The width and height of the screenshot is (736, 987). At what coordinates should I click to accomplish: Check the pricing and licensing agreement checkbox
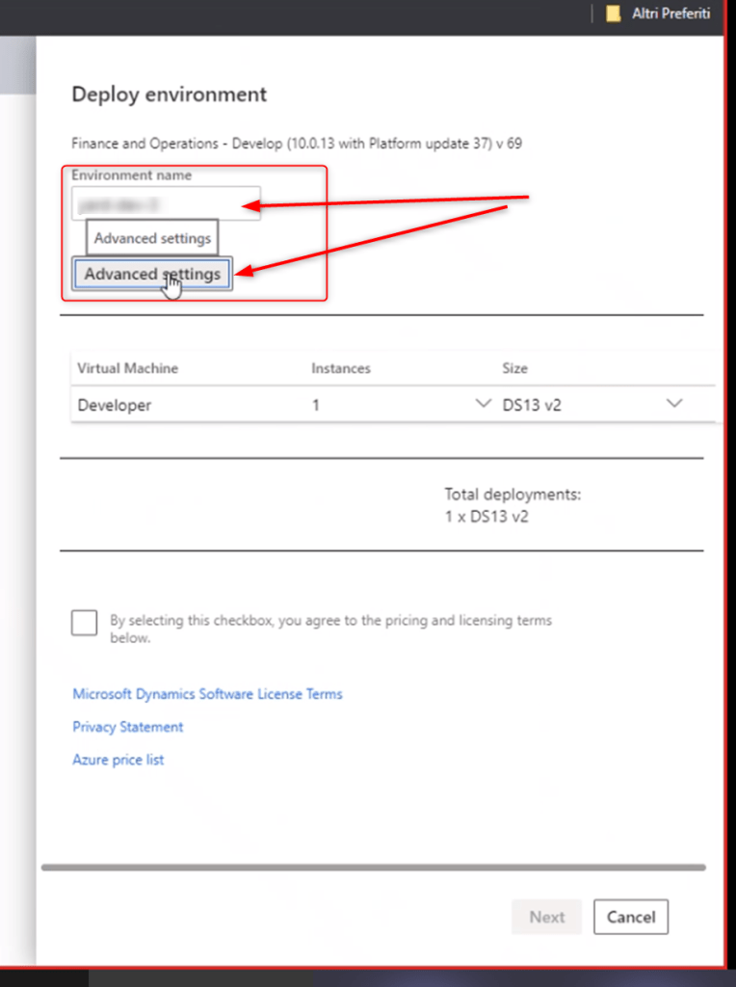tap(85, 623)
